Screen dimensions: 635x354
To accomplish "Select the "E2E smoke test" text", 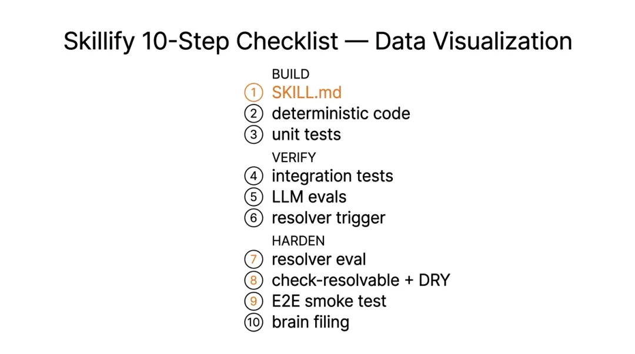I will coord(329,301).
